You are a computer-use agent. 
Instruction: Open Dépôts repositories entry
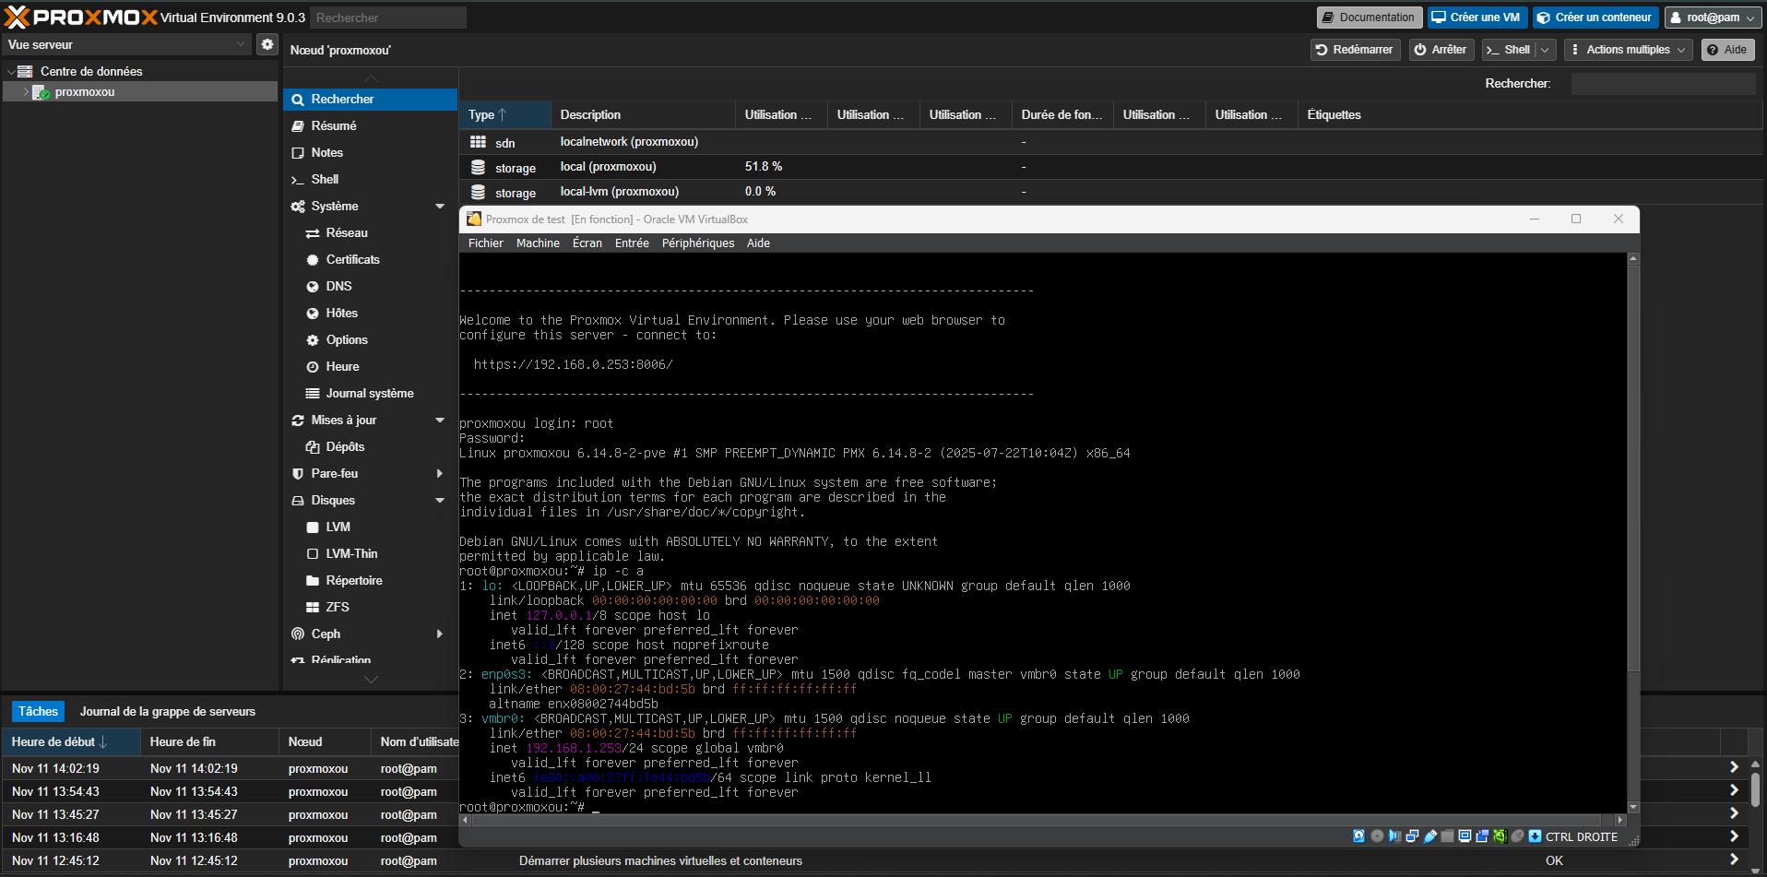[345, 446]
